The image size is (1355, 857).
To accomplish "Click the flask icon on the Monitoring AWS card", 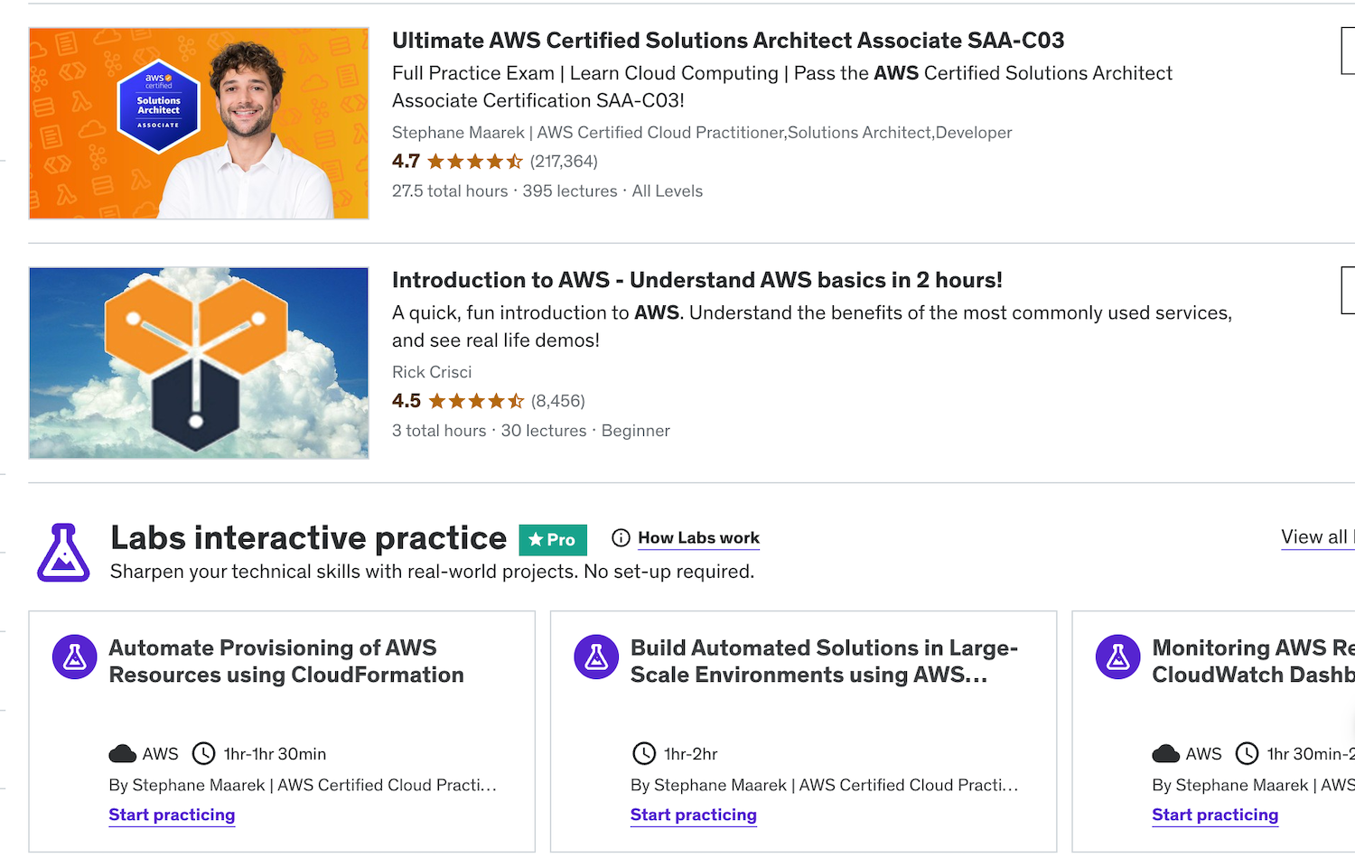I will (1117, 657).
